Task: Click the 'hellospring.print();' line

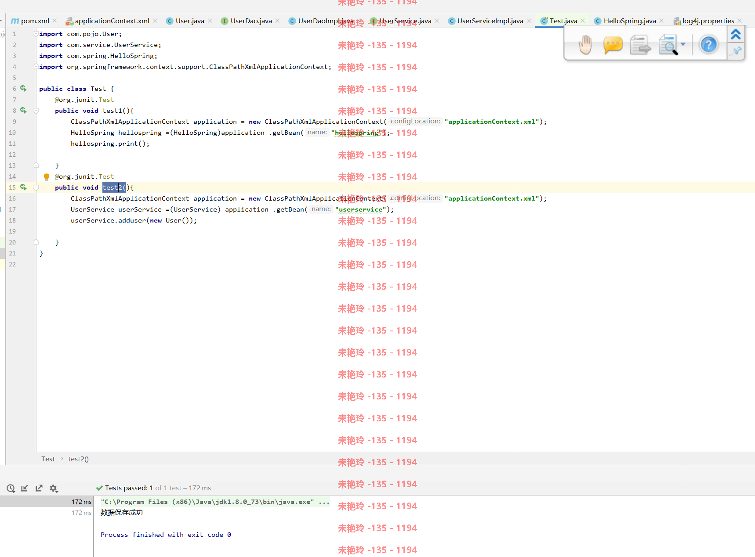Action: (x=110, y=144)
